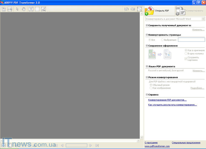Click the Конвертировать Word document icon
The image size is (206, 149).
coord(180,11)
